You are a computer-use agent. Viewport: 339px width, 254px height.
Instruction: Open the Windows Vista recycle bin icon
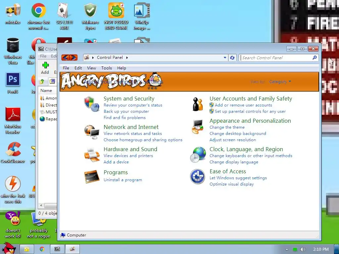[13, 45]
